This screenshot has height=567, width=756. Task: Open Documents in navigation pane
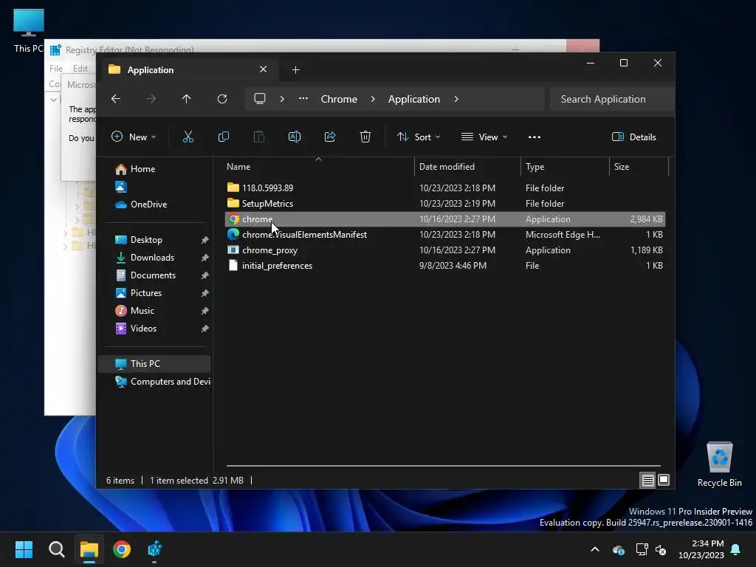154,275
